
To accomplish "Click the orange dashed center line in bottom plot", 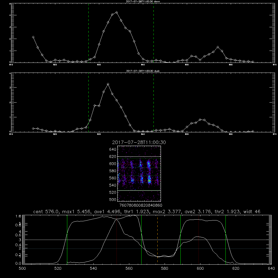I will (x=157, y=240).
